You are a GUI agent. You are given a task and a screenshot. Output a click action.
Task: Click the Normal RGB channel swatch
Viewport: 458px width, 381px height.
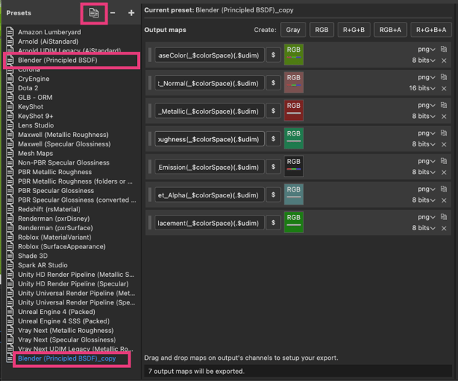coord(294,82)
